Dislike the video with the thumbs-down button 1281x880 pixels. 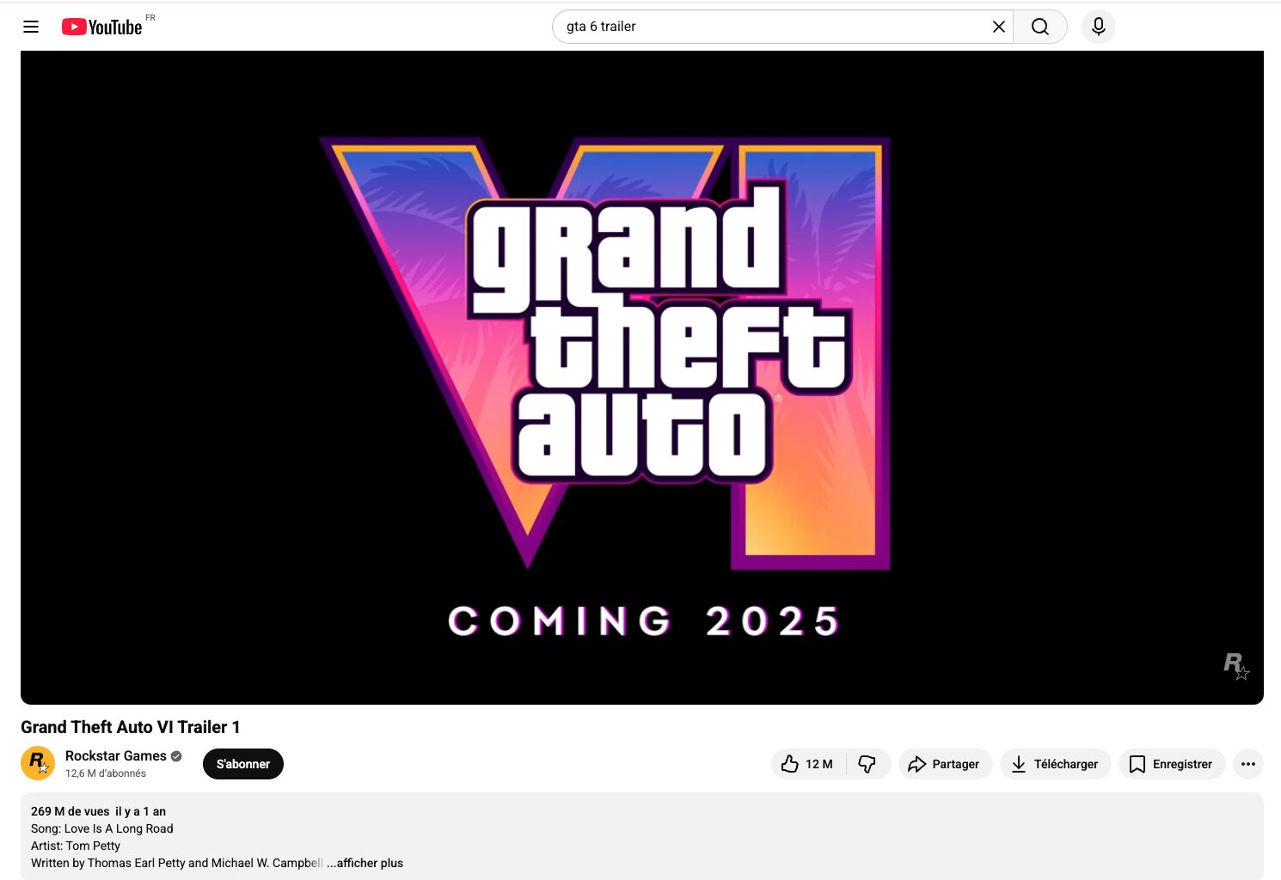point(867,764)
